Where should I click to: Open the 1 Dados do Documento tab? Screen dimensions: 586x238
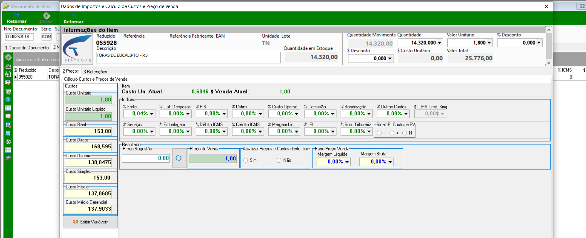point(27,48)
